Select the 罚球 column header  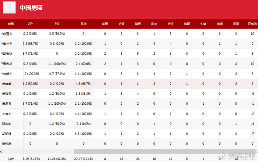(x=84, y=24)
